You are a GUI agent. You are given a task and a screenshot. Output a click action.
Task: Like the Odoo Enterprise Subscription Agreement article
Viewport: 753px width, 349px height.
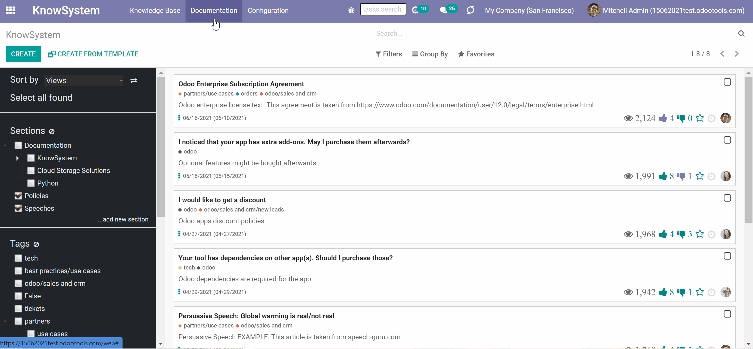[x=663, y=118]
